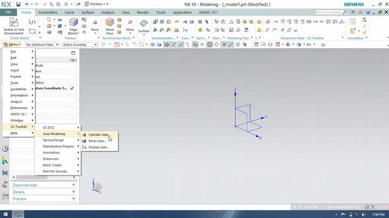This screenshot has width=389, height=218.
Task: Open the Insert menu entry
Action: (19, 70)
